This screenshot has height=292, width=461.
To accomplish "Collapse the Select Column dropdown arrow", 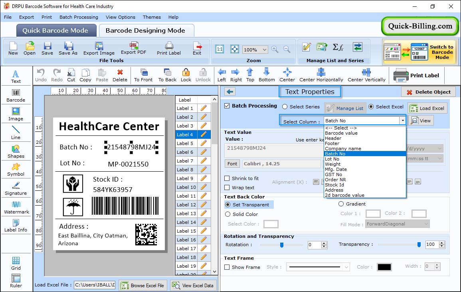I will pos(402,121).
